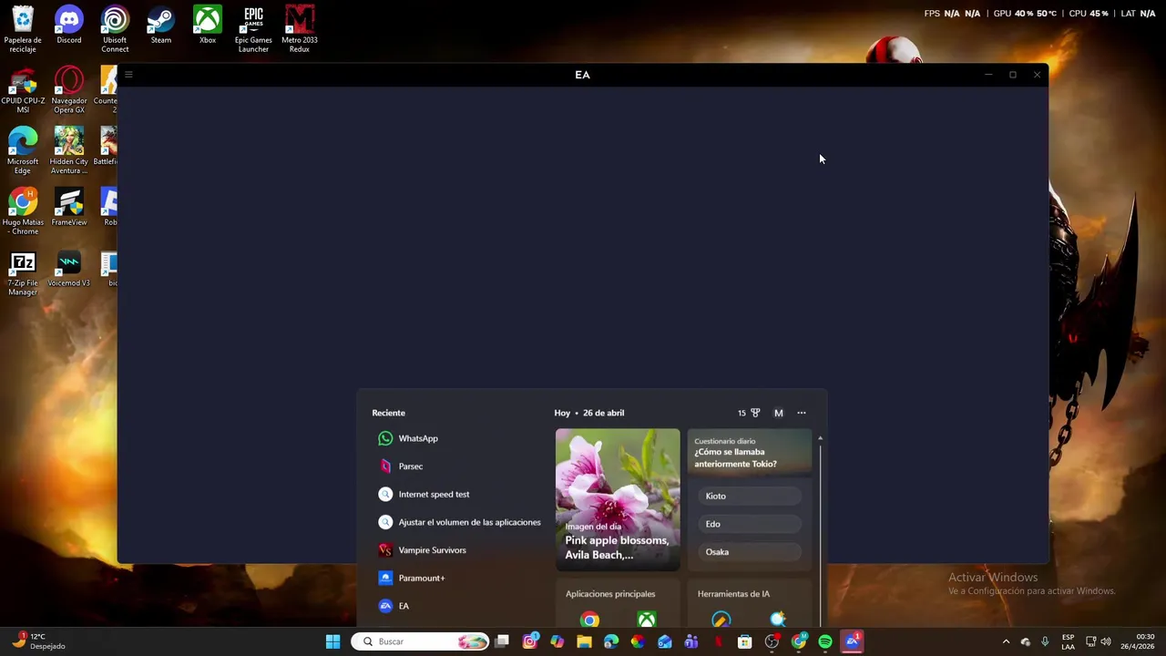Select the Metro 2033 Redux shortcut
Screen dimensions: 1166x656
pyautogui.click(x=300, y=29)
